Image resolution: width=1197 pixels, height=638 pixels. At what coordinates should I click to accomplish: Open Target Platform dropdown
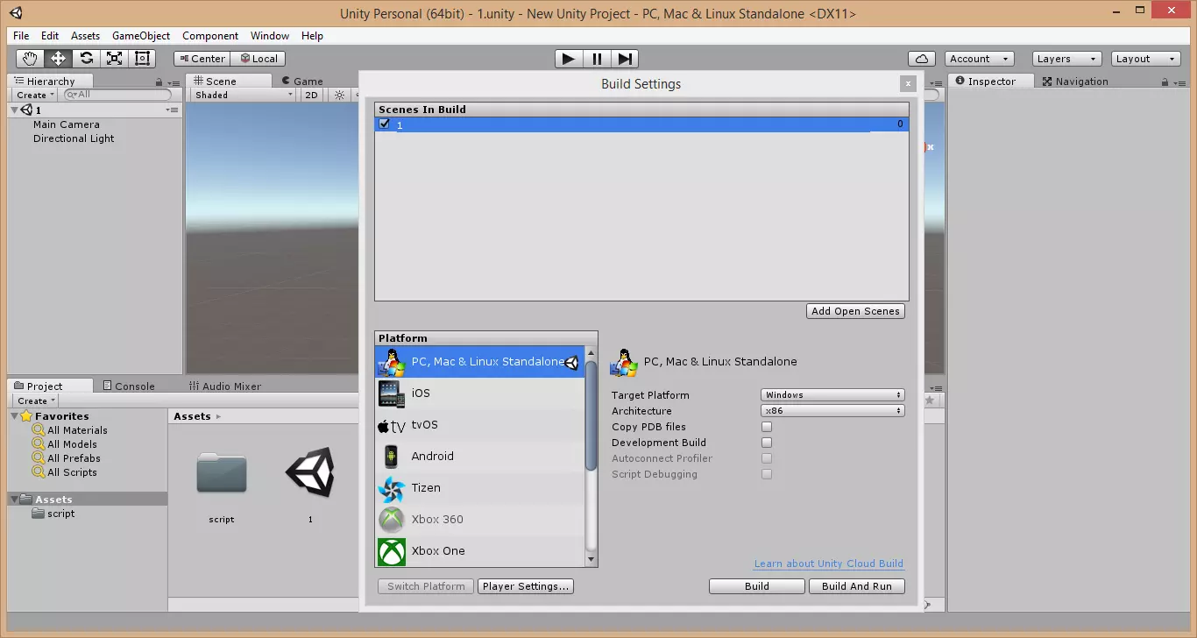click(832, 395)
